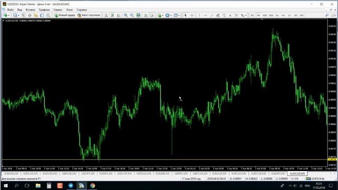Click the connection status 22410/4 kb
The height and width of the screenshot is (190, 338).
click(x=315, y=179)
